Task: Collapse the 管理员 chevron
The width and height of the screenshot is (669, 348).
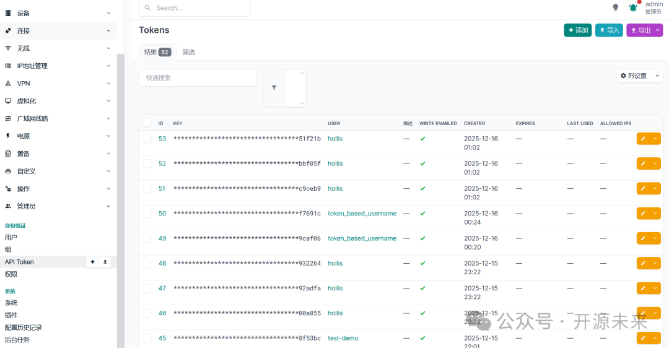Action: 108,206
